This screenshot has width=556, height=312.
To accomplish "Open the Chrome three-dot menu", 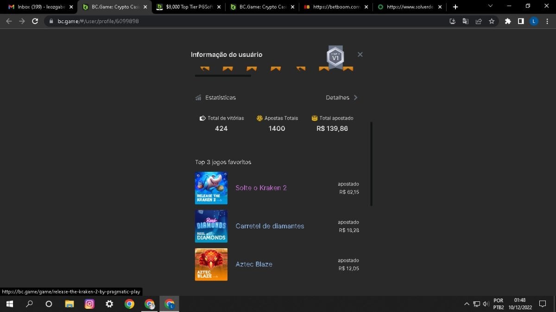I will coord(547,21).
